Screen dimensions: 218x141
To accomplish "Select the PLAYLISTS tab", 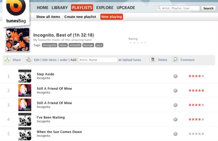I will (x=82, y=8).
